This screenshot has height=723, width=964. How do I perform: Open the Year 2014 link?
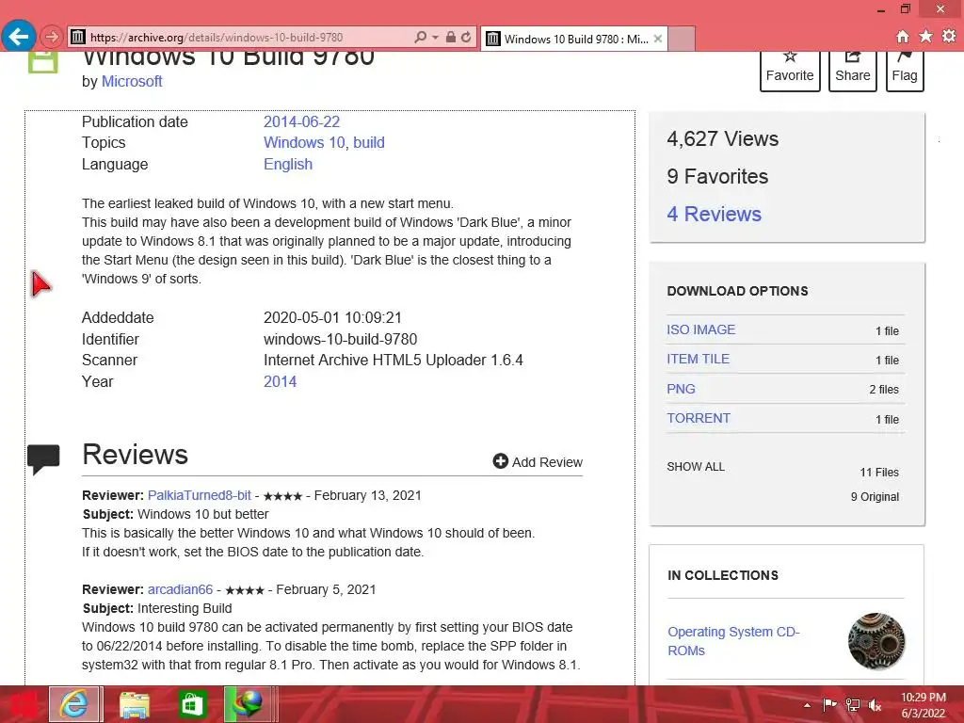(x=281, y=382)
